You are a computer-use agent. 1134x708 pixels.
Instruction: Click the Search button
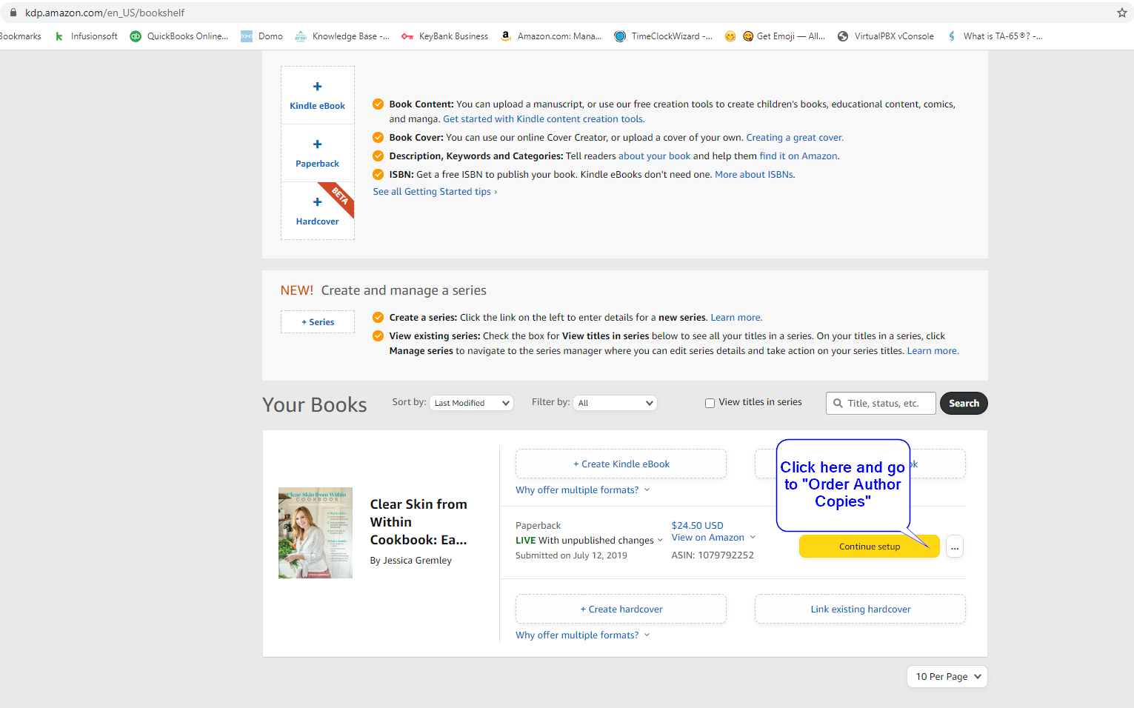964,404
